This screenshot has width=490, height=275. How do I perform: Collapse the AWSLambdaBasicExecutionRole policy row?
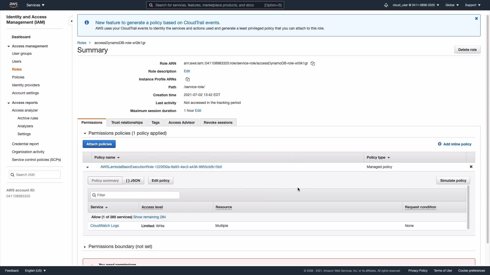[88, 167]
